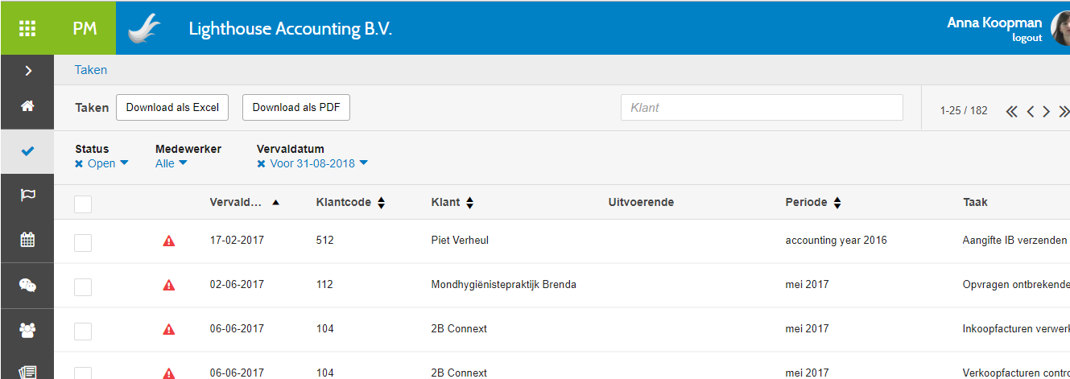The width and height of the screenshot is (1070, 379).
Task: Check the Piet Verheul row checkbox
Action: (83, 242)
